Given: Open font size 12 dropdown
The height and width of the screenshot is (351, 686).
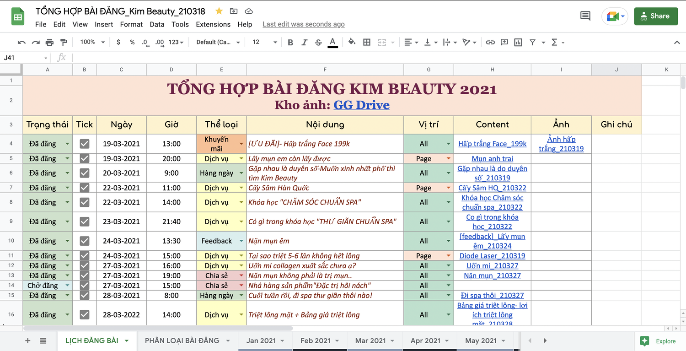Looking at the screenshot, I should coord(265,42).
